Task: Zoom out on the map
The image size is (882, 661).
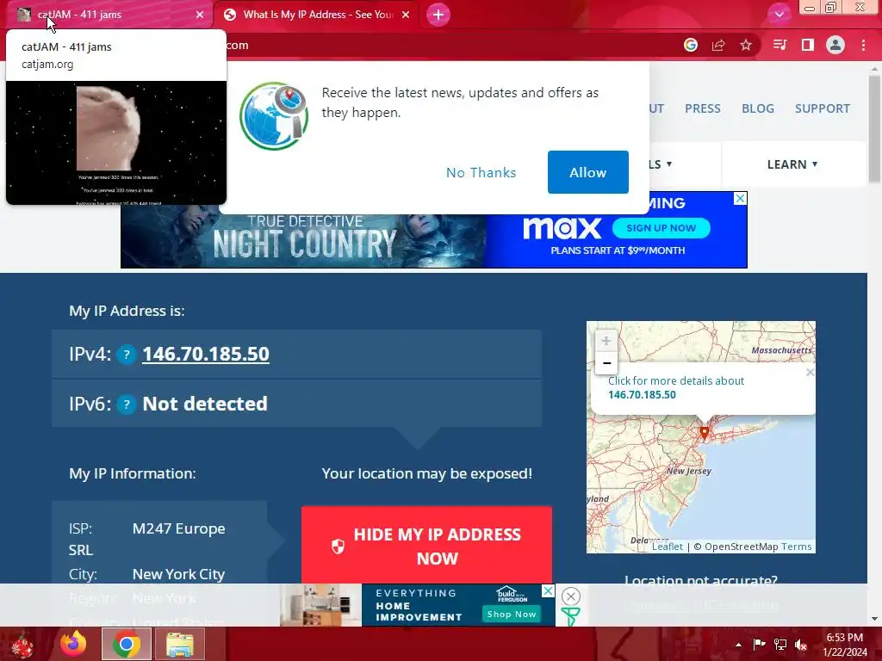Action: click(606, 363)
